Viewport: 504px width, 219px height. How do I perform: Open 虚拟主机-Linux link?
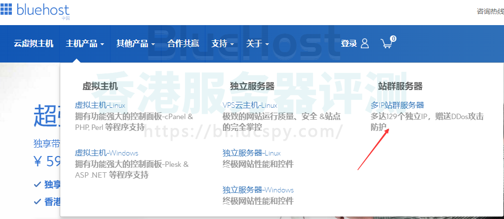coord(100,105)
